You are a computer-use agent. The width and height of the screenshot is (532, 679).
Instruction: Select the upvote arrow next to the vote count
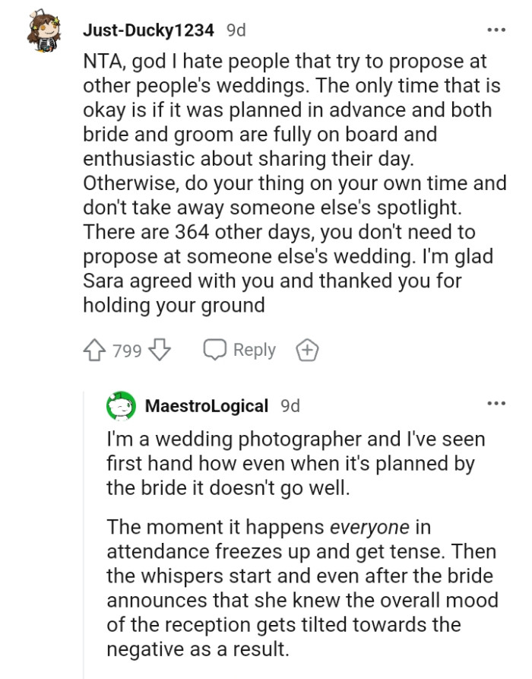click(x=95, y=350)
